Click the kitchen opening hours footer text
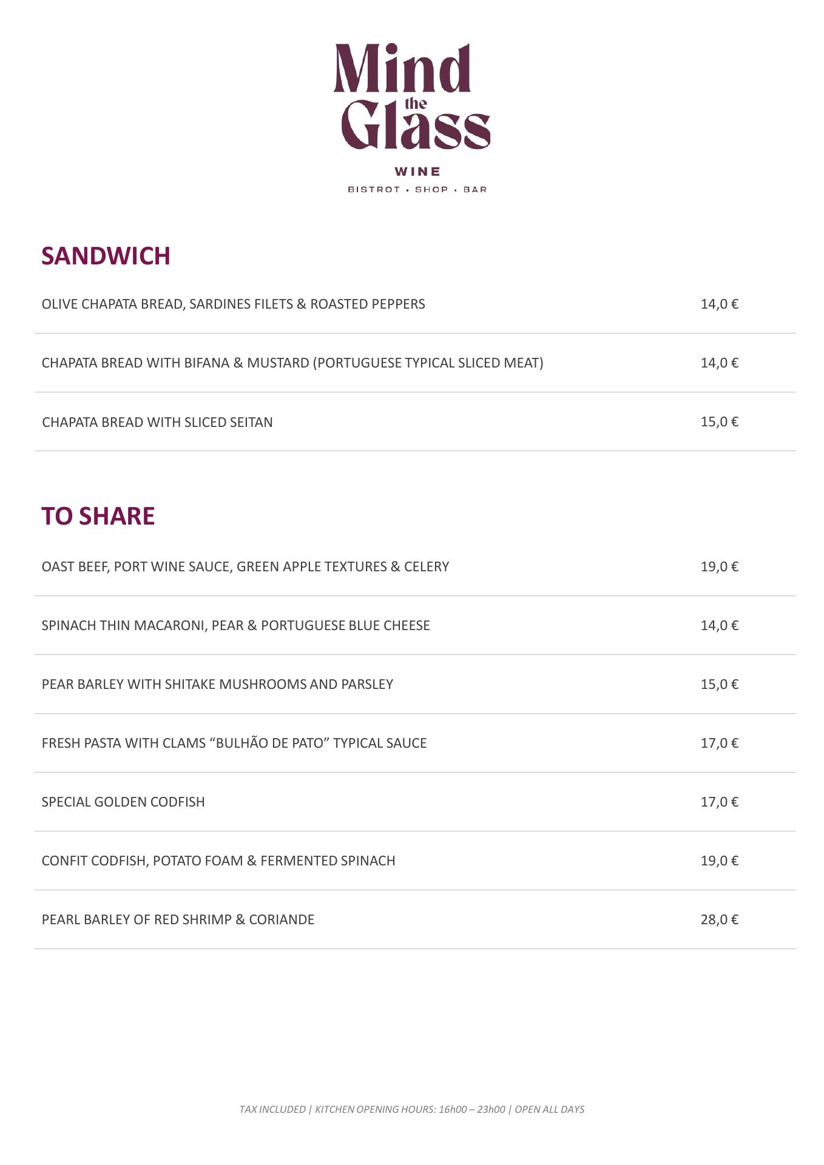 pos(411,1109)
